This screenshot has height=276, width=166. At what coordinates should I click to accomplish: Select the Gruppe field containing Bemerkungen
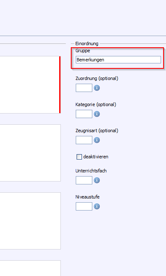118,60
